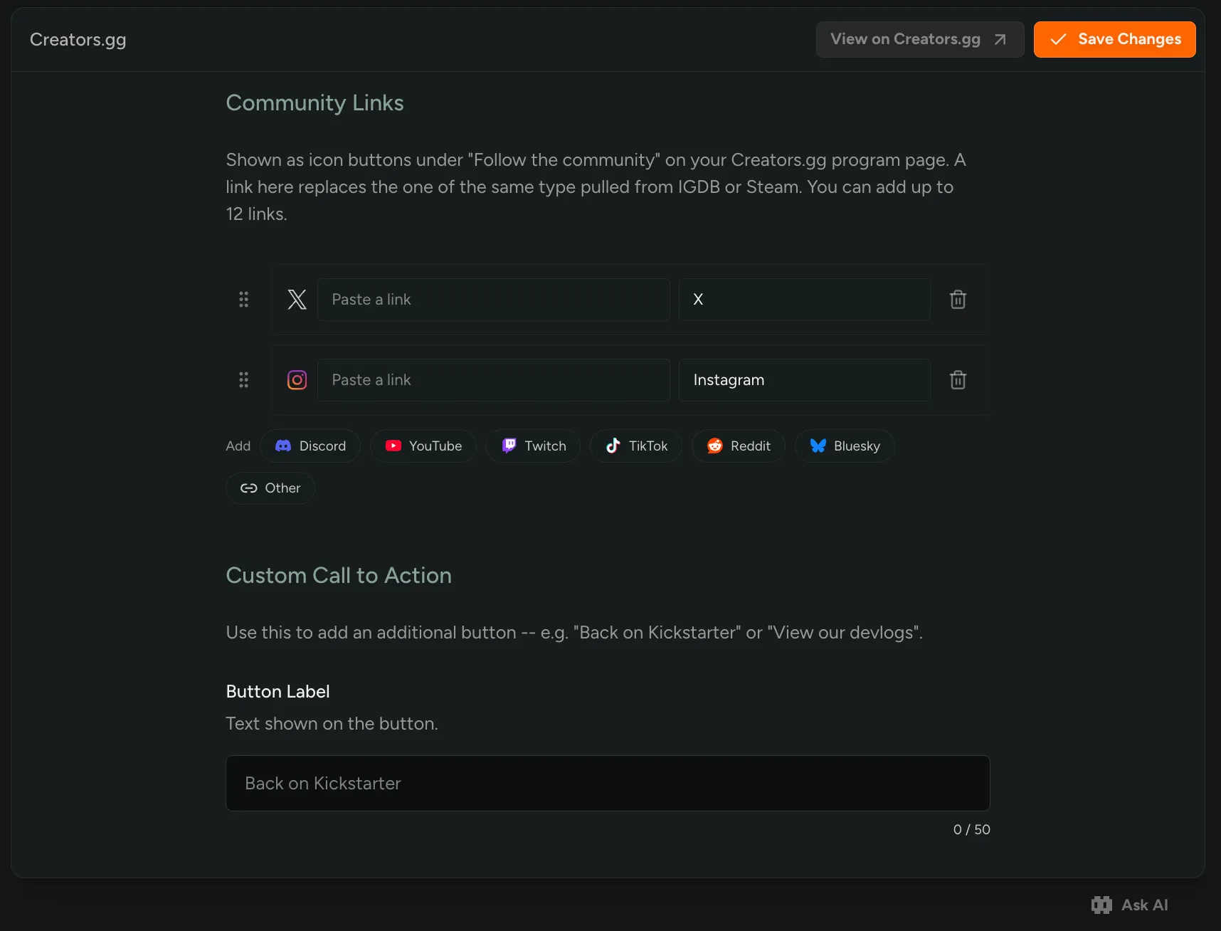Screen dimensions: 1221x931
Task: Click the Instagram logo icon in the second row
Action: click(297, 380)
